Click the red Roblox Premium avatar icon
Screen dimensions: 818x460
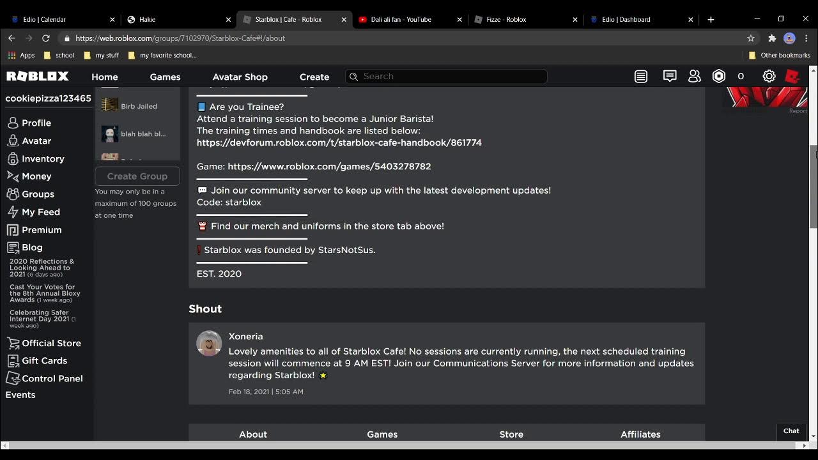pos(792,77)
